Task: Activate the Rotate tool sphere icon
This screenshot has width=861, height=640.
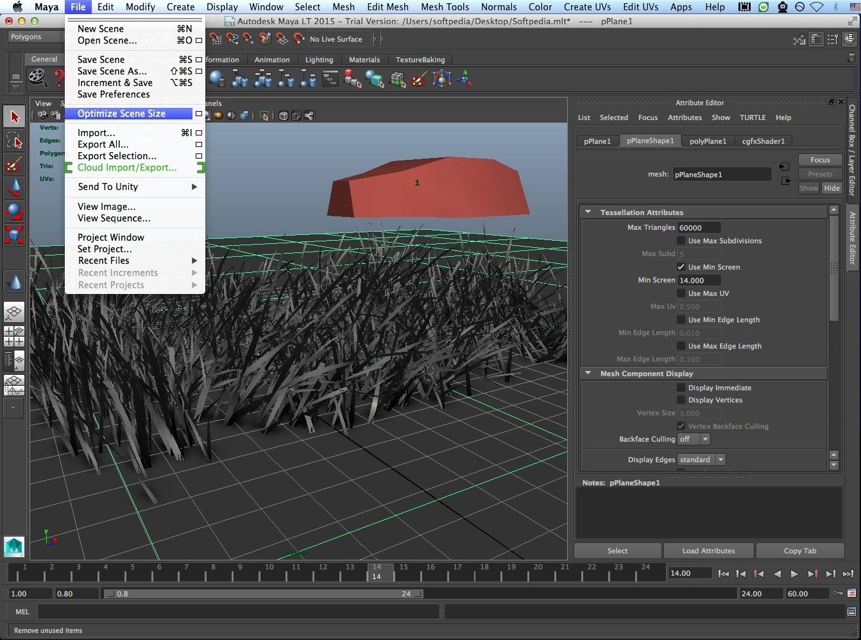Action: (x=14, y=211)
